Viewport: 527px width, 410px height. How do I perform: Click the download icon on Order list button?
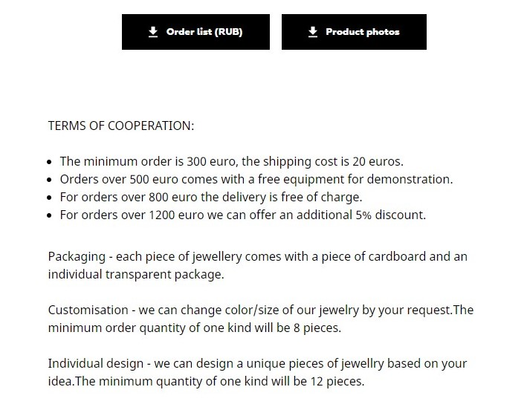(x=153, y=32)
